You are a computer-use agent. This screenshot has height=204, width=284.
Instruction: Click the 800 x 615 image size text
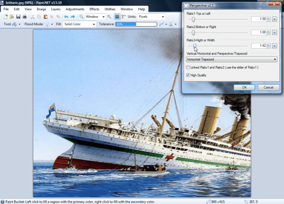(218, 202)
